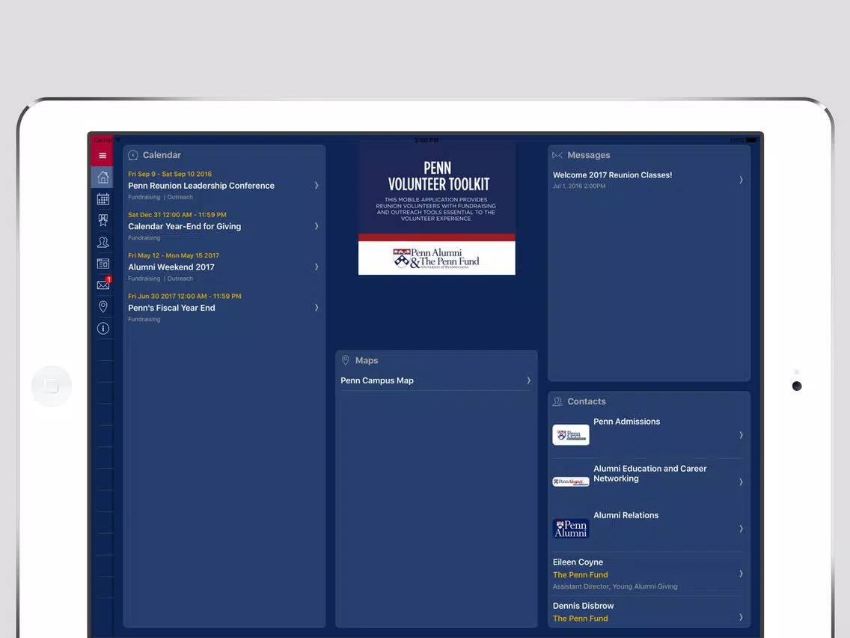Click Penn Alumni & The Penn Fund logo
The image size is (850, 638).
coord(437,258)
